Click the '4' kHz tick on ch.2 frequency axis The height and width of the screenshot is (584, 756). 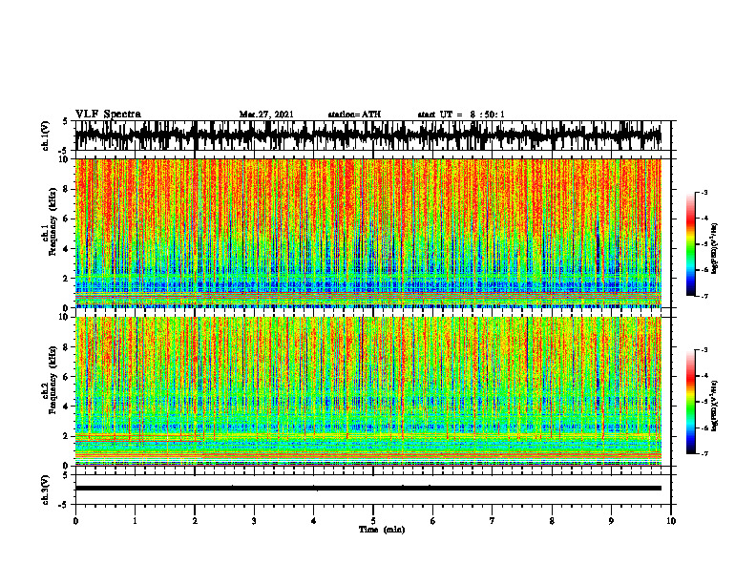coord(67,407)
